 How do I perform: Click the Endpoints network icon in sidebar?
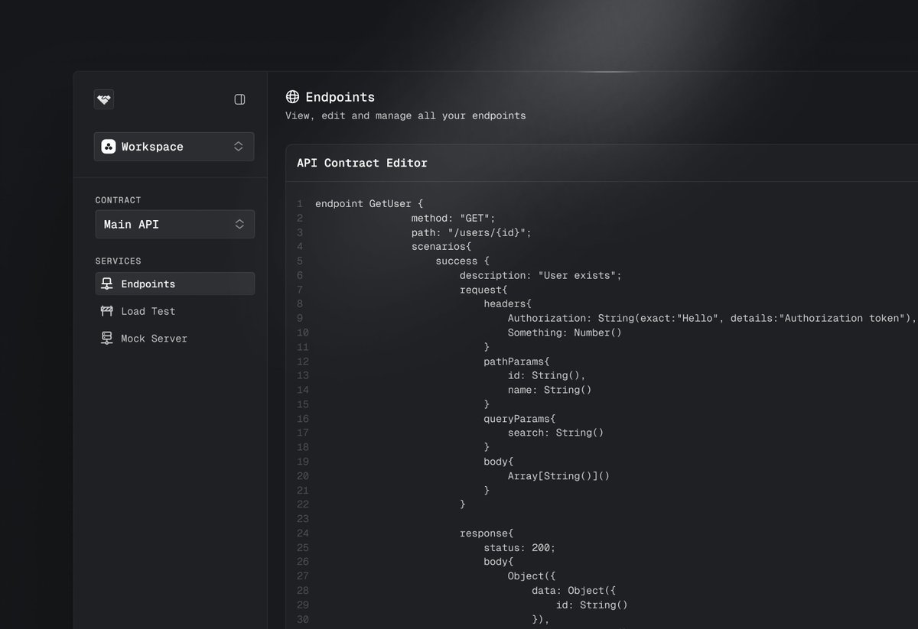(x=107, y=284)
